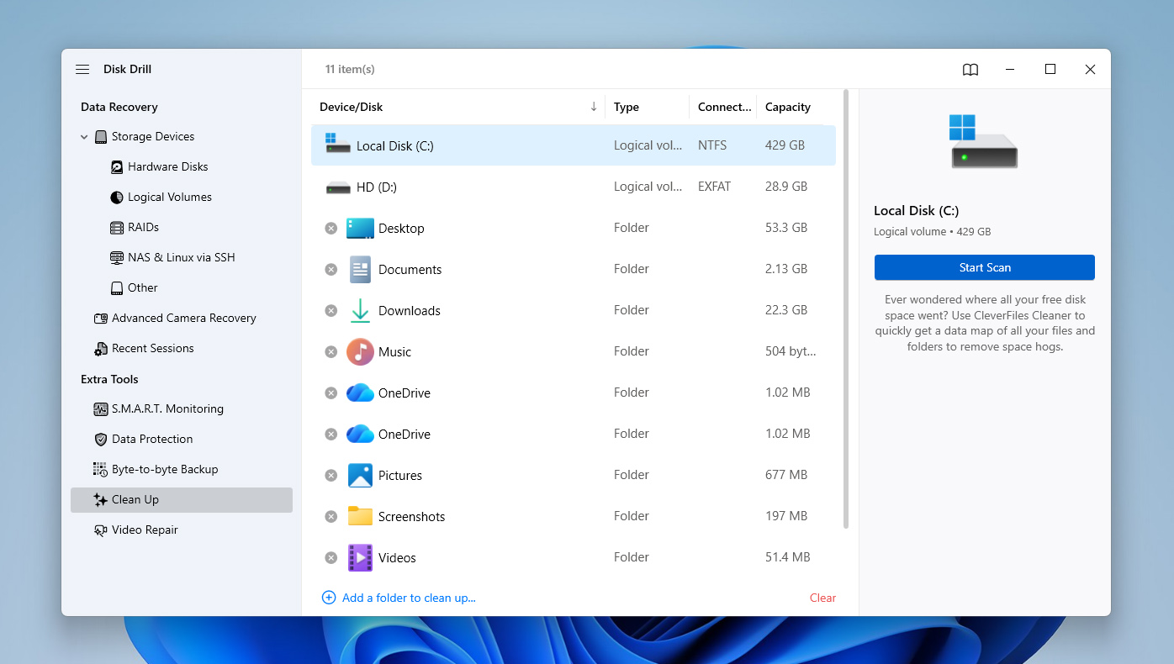Click the Byte-to-byte Backup icon
This screenshot has height=664, width=1174.
(101, 470)
